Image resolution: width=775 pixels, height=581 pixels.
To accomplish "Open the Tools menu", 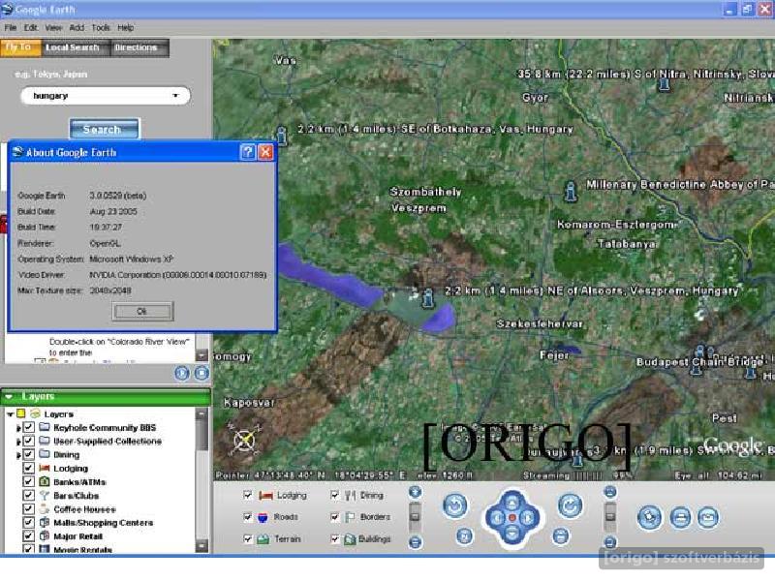I will (101, 28).
